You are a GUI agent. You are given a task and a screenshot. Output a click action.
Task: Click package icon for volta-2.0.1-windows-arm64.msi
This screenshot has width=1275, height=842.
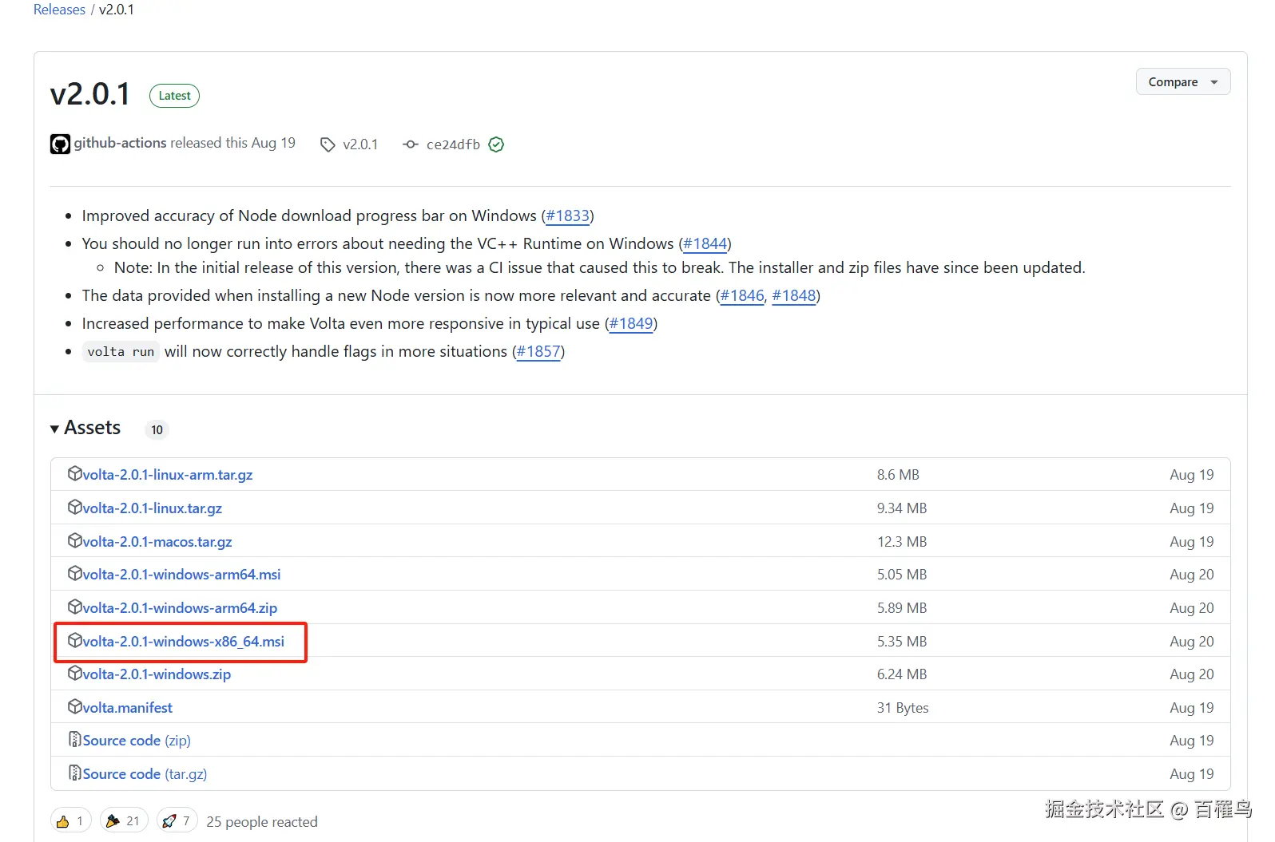75,573
